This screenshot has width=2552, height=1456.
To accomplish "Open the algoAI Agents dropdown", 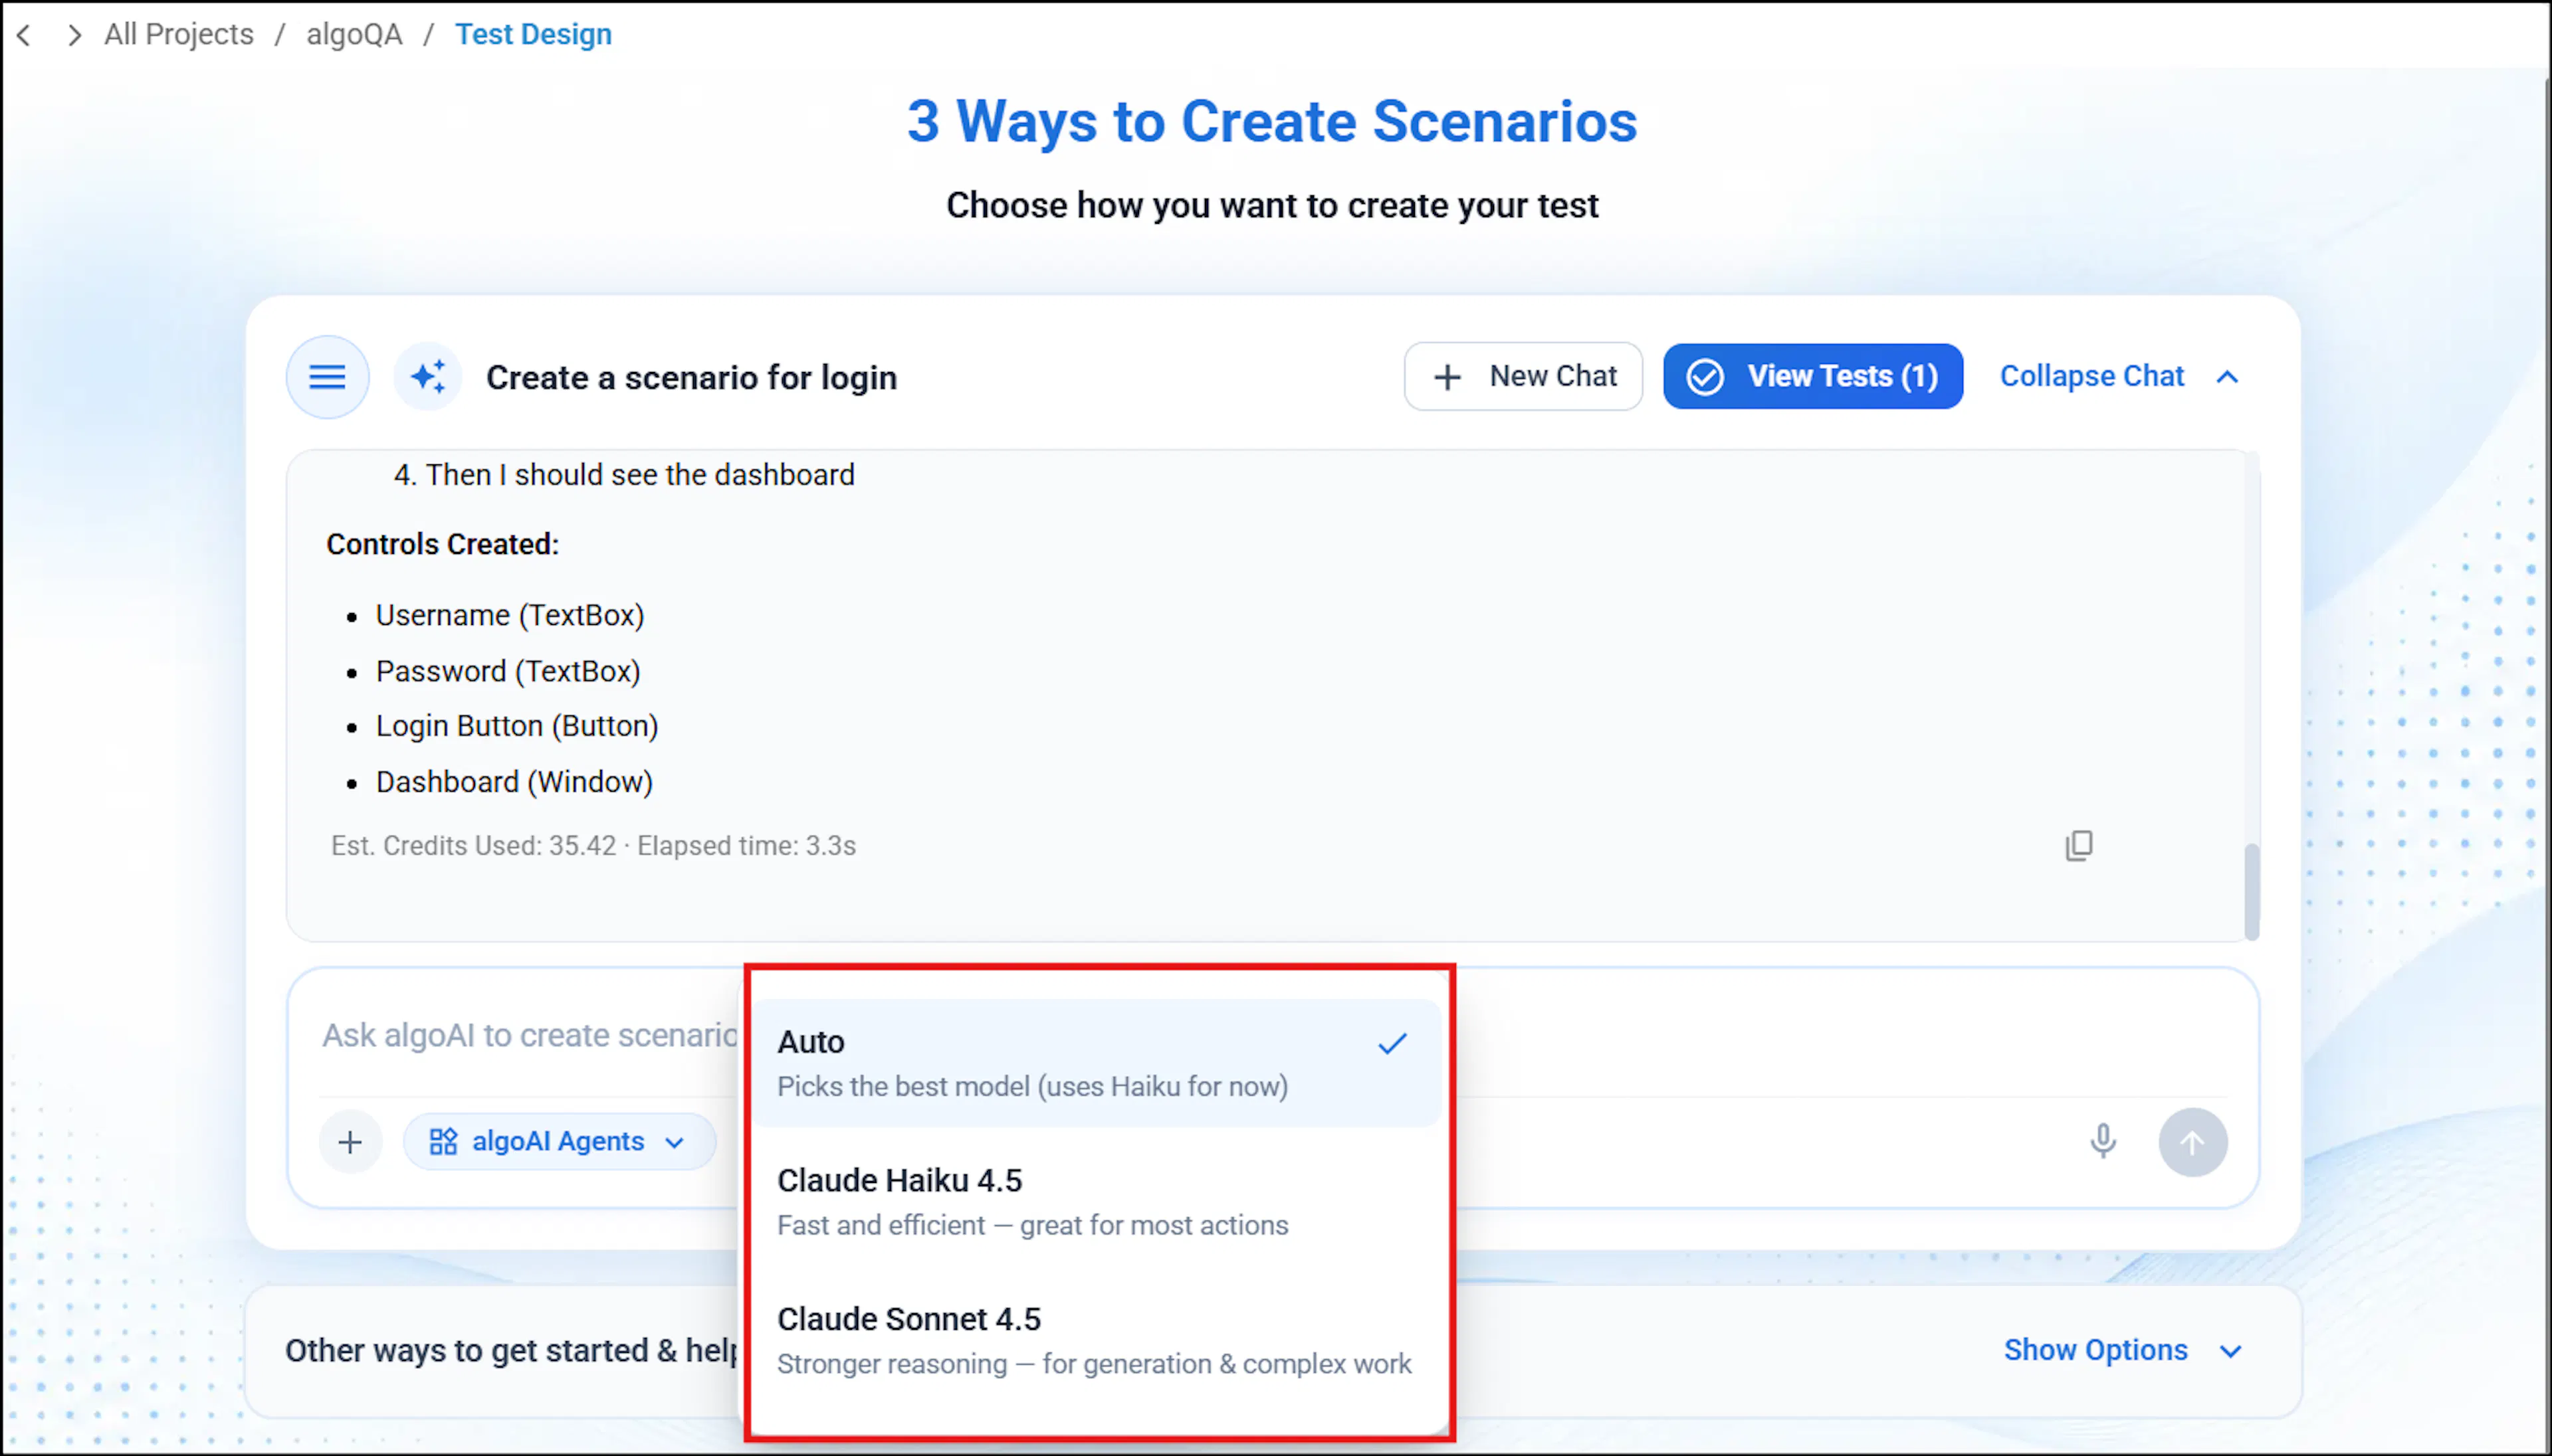I will (559, 1141).
